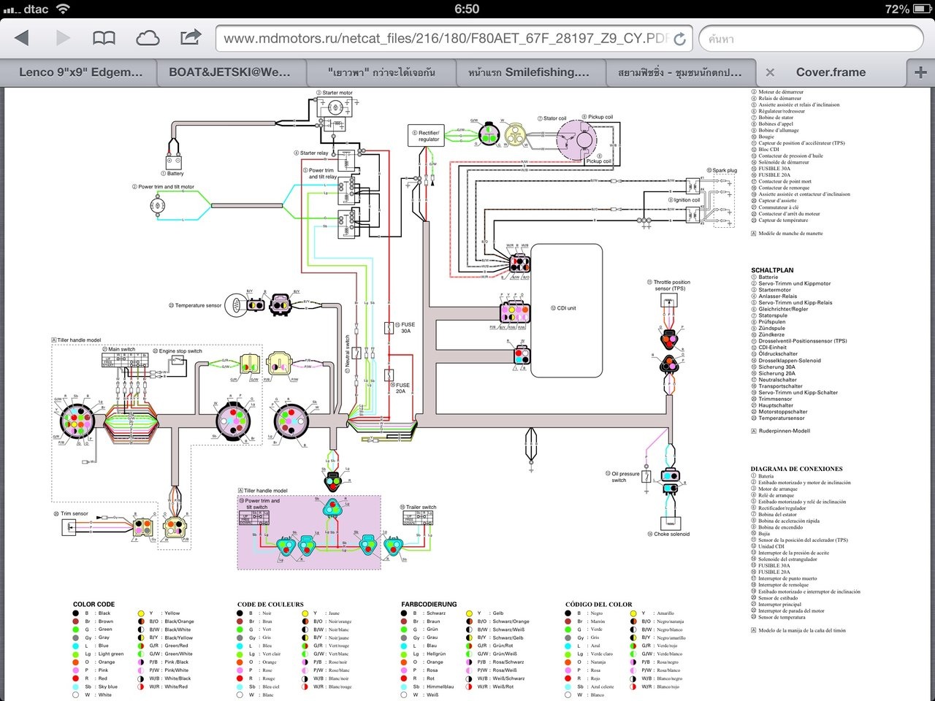Open iCloud tabs cloud icon
The width and height of the screenshot is (935, 701).
coord(147,38)
